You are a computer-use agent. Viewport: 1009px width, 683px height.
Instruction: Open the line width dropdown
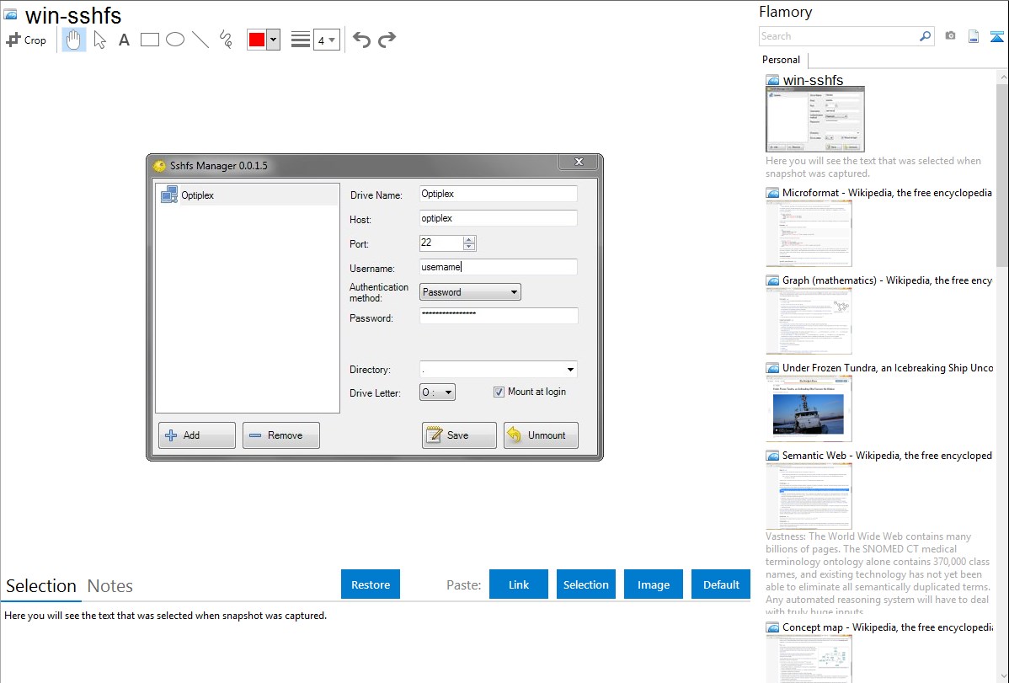[326, 40]
